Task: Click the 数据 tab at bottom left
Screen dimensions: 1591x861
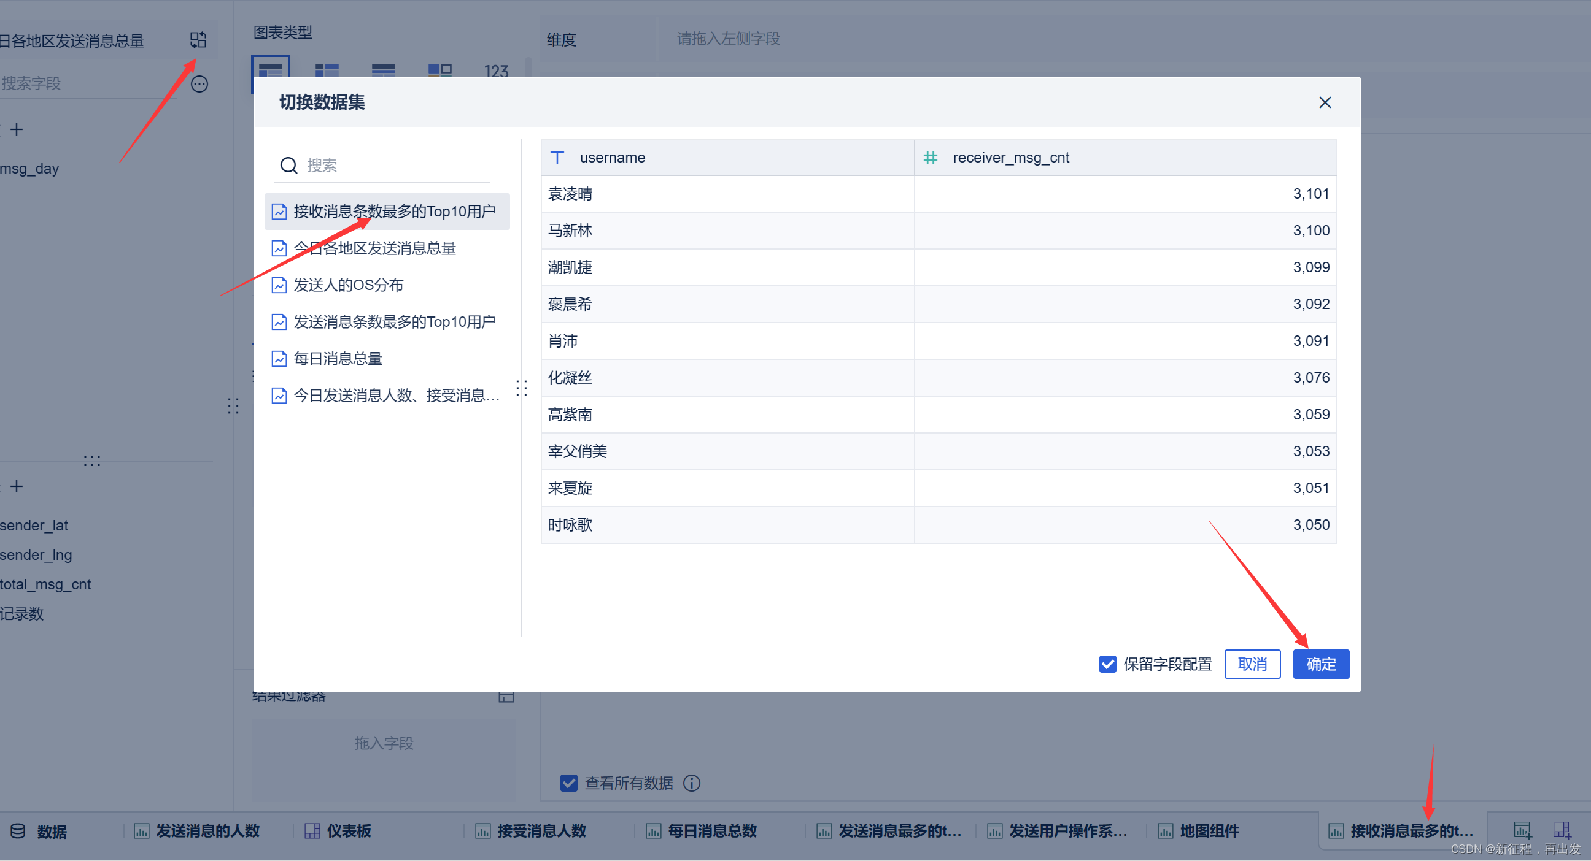Action: click(39, 832)
